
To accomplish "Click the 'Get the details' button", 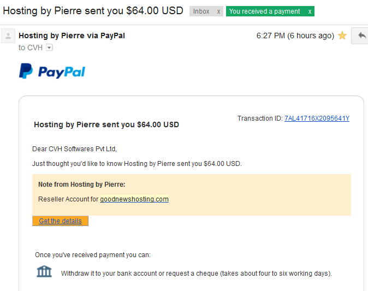I will pos(60,221).
